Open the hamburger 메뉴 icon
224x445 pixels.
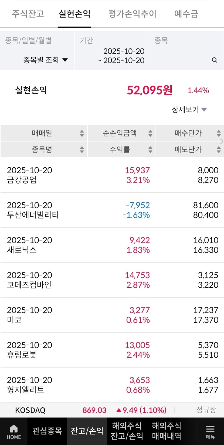pyautogui.click(x=210, y=431)
